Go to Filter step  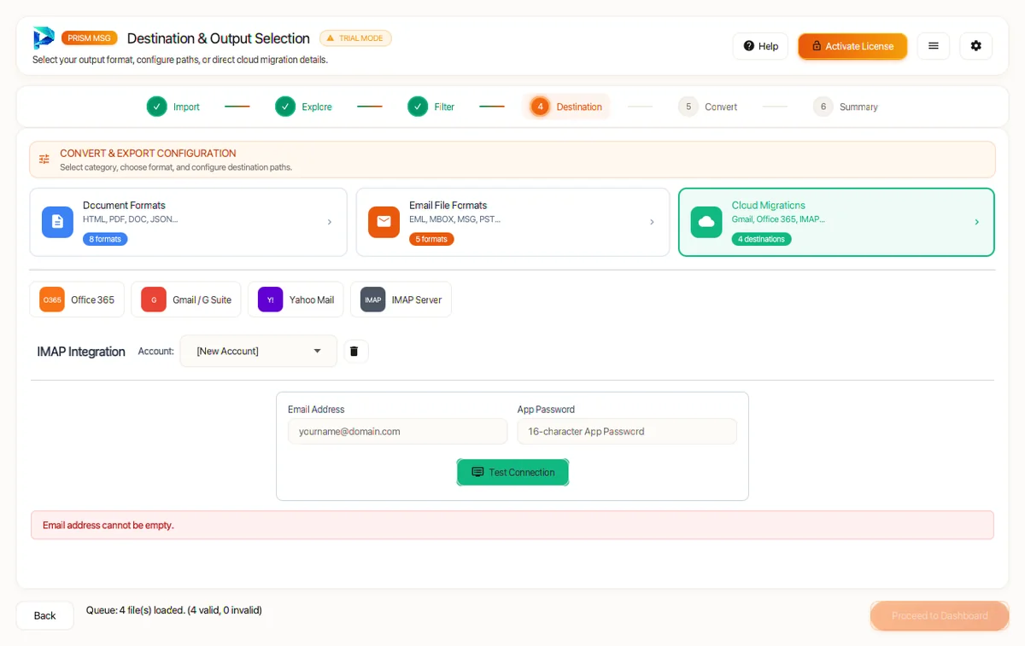(431, 107)
